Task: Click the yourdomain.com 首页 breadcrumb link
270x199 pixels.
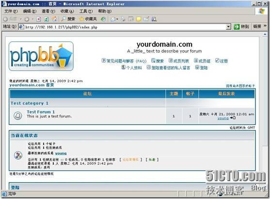Action: (32, 85)
